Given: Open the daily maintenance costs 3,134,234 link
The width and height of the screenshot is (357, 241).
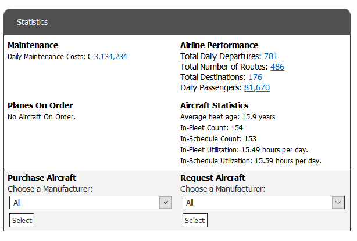Looking at the screenshot, I should coord(110,57).
